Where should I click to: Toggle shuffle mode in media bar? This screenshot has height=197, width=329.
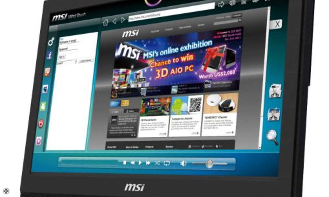tap(157, 163)
